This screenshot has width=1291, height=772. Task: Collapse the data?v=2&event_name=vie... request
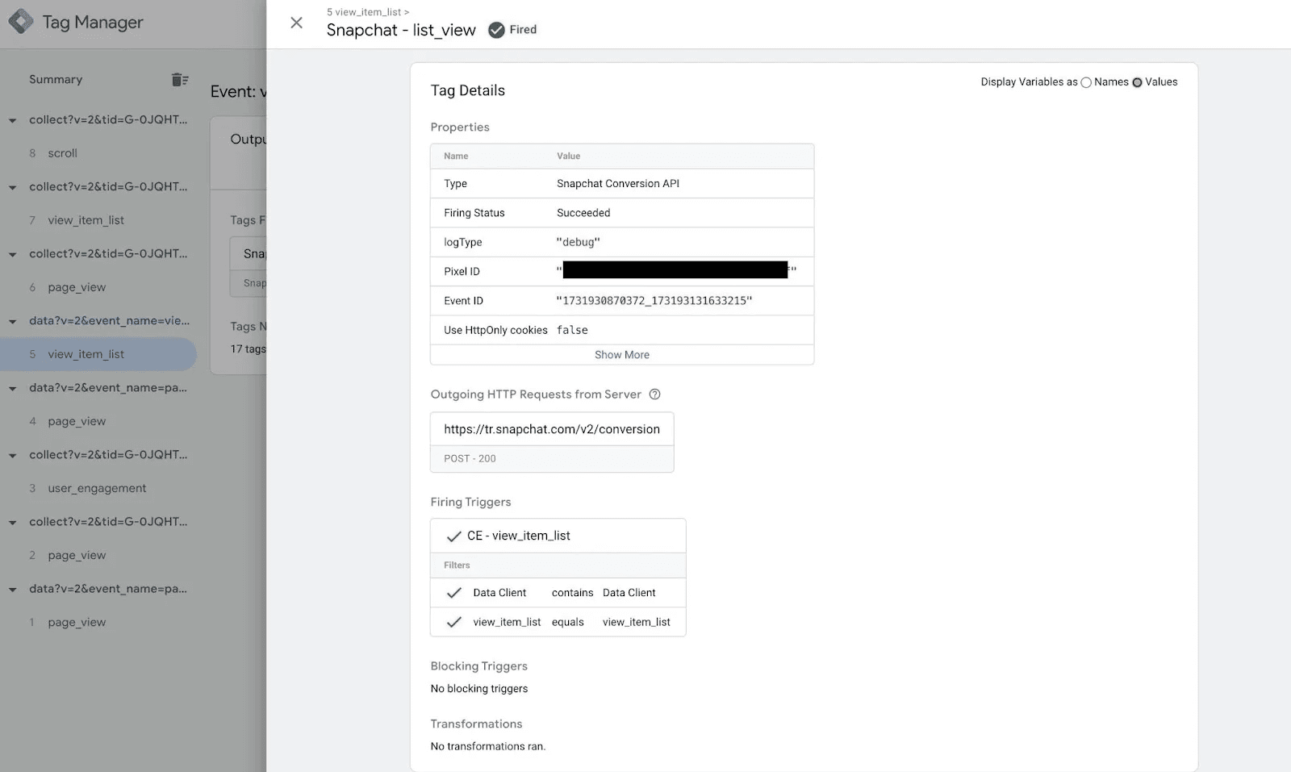(13, 321)
